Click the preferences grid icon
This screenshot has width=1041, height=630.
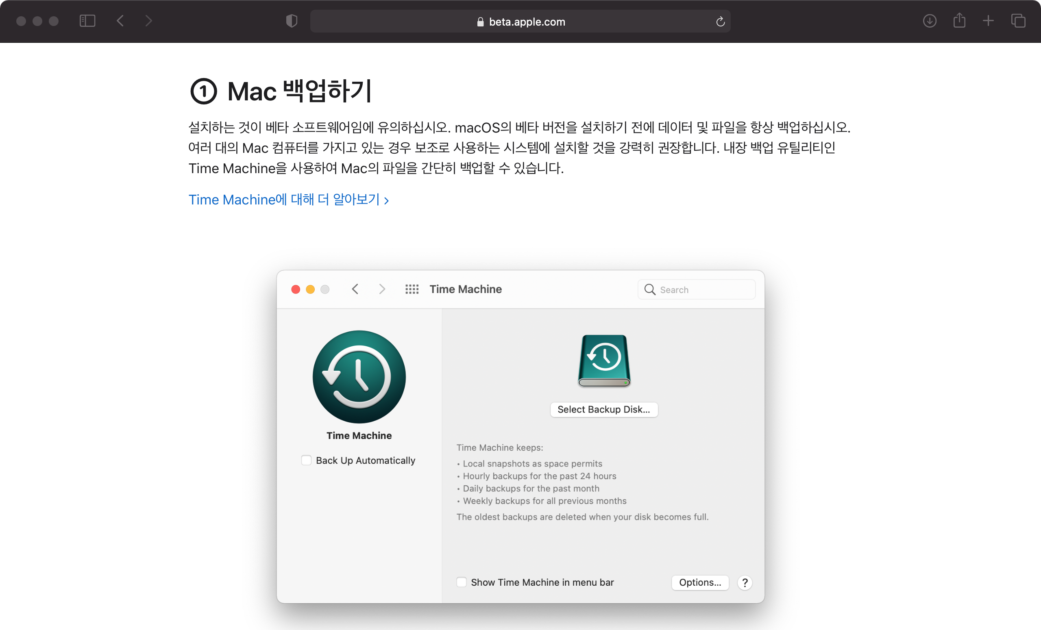[x=412, y=289]
